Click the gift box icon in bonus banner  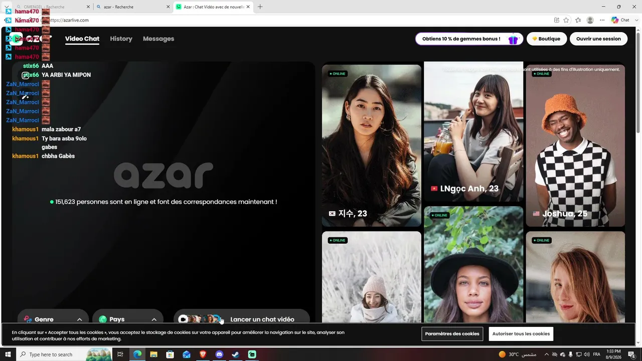[x=513, y=39]
